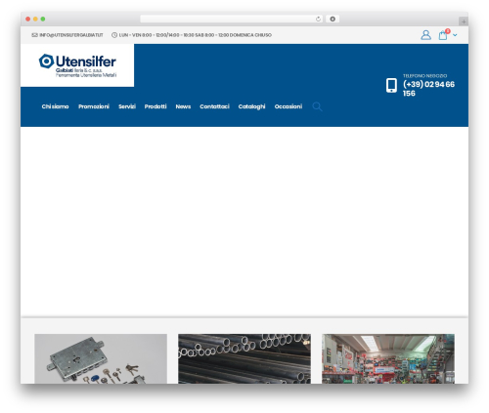Open the lock and keys thumbnail
489x413 pixels.
coord(101,358)
